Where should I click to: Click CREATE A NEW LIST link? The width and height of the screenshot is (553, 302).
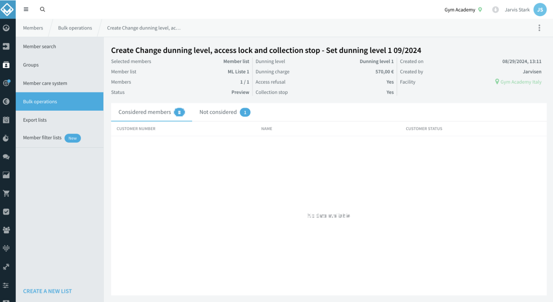(x=48, y=291)
